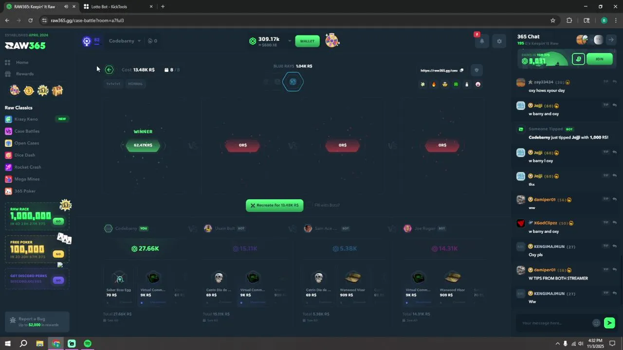Screen dimensions: 623x350
Task: Send the four-leaf clover emoji reaction
Action: (456, 84)
